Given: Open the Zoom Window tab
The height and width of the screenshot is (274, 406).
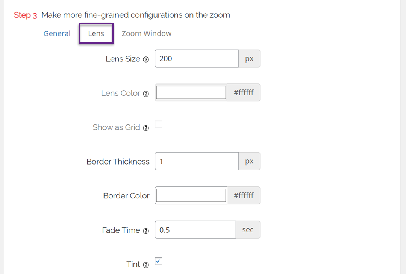Looking at the screenshot, I should tap(146, 33).
